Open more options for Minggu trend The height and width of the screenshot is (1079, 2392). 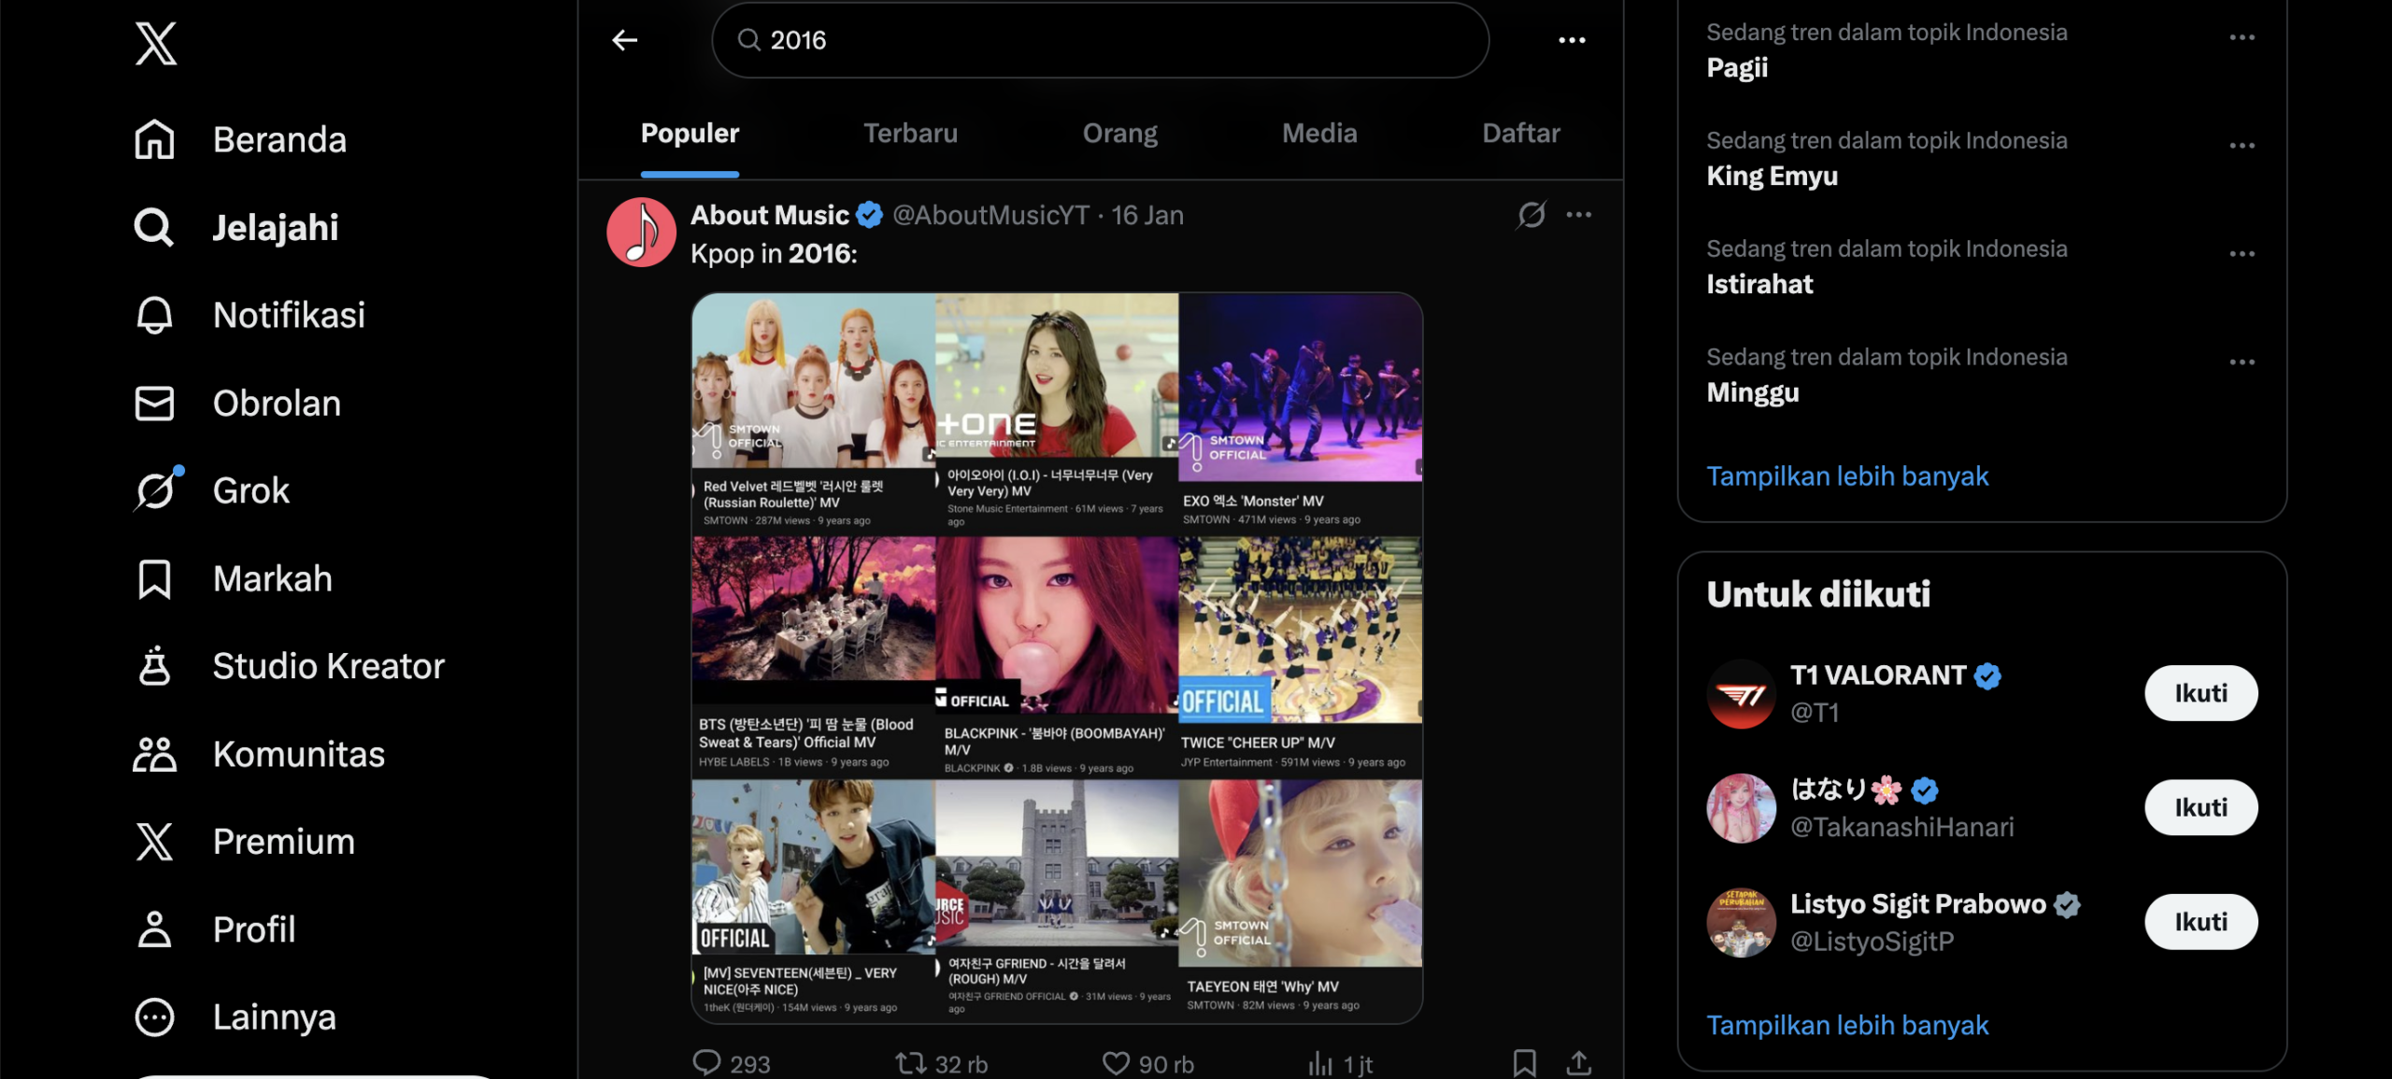click(x=2242, y=362)
